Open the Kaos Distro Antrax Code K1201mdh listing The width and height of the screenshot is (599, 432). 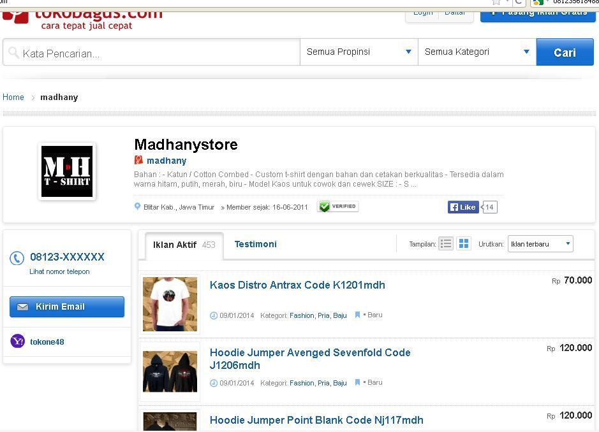(x=297, y=285)
